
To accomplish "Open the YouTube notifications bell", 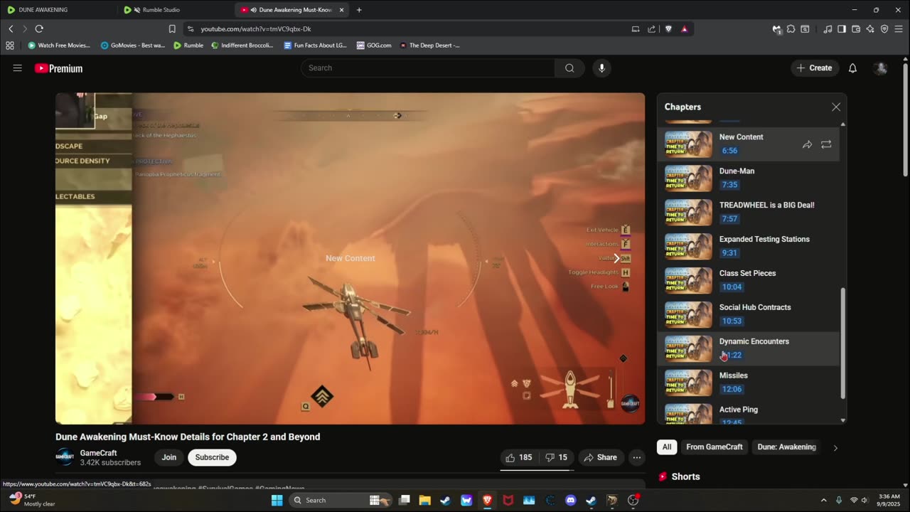I will click(852, 68).
